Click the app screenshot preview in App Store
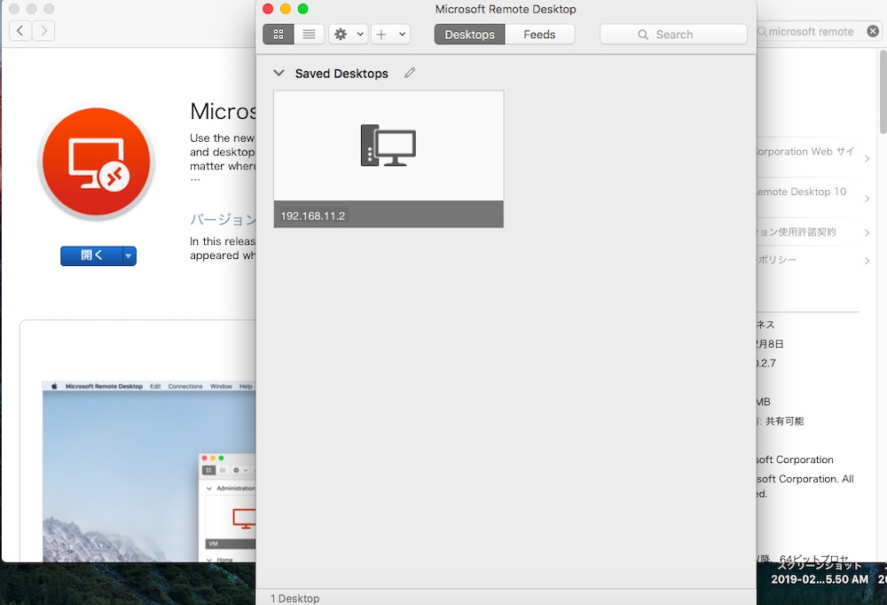The width and height of the screenshot is (887, 605). [149, 471]
